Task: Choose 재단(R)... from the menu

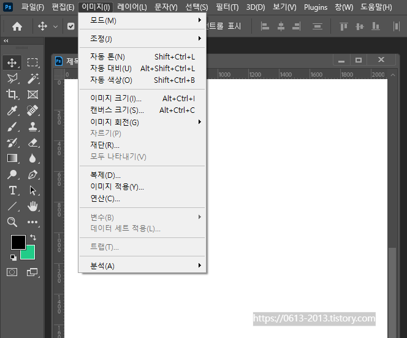Action: (142, 145)
